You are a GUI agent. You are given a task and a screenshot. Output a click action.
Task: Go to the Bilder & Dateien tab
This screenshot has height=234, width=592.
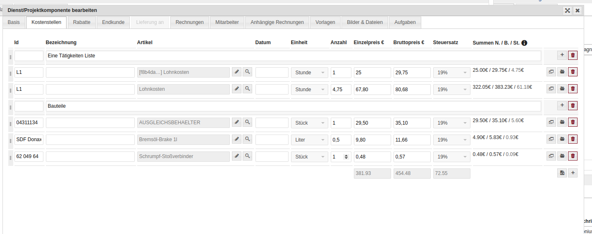365,22
